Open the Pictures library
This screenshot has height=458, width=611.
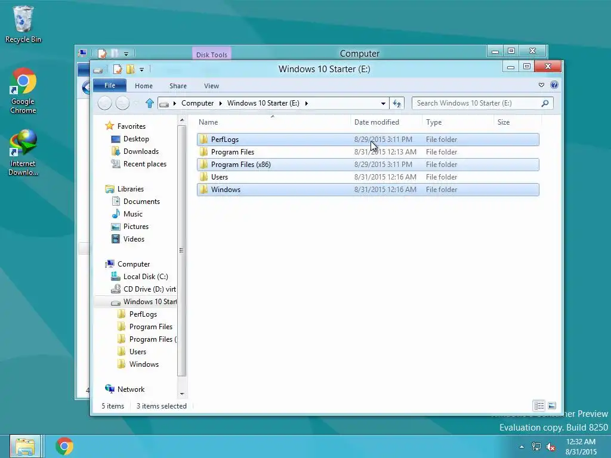click(135, 226)
